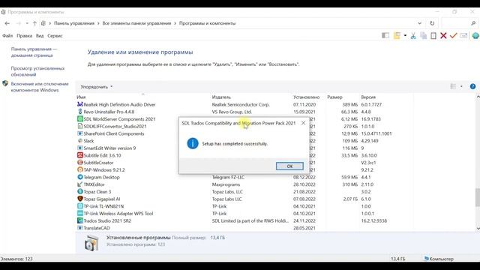Viewport: 480px width, 270px height.
Task: Open Просмотр установленных обновлений link
Action: (37, 71)
